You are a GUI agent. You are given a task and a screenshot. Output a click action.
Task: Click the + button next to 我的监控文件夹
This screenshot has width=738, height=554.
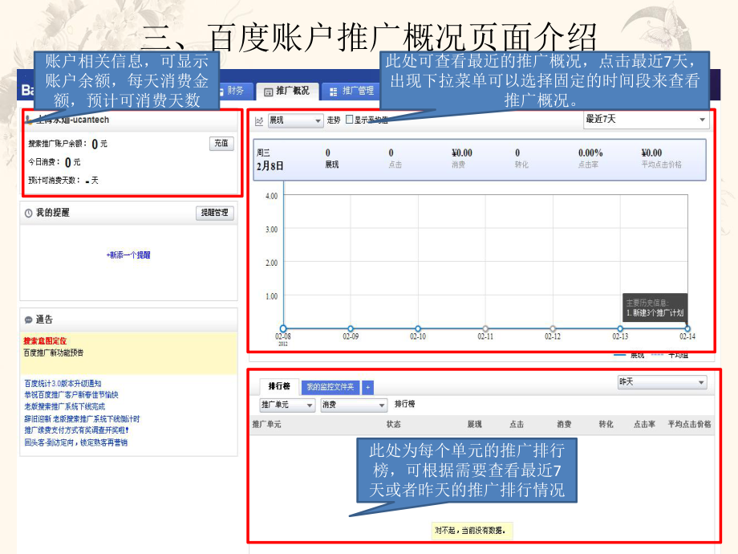[x=367, y=386]
